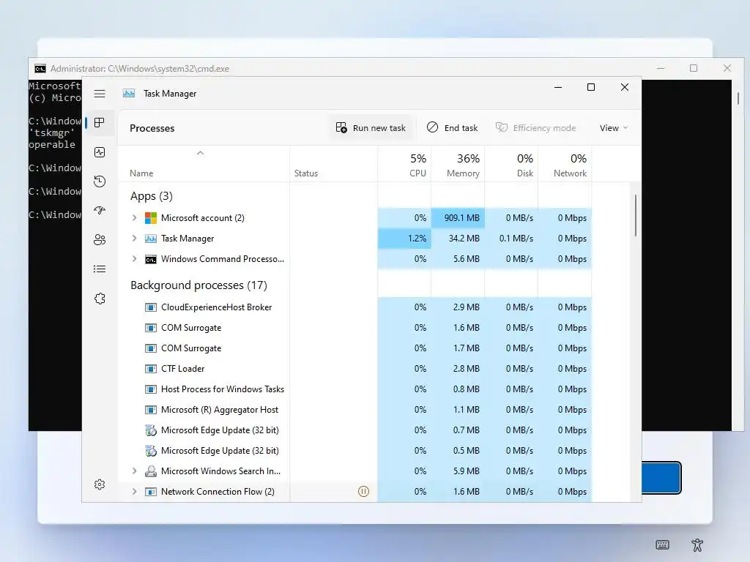Expand the Windows Command Processor row
The width and height of the screenshot is (750, 562).
pyautogui.click(x=135, y=259)
